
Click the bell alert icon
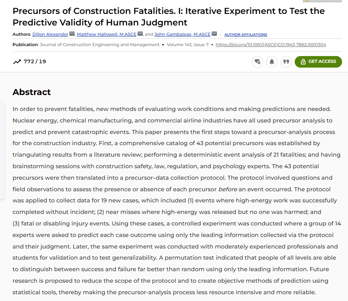click(272, 62)
